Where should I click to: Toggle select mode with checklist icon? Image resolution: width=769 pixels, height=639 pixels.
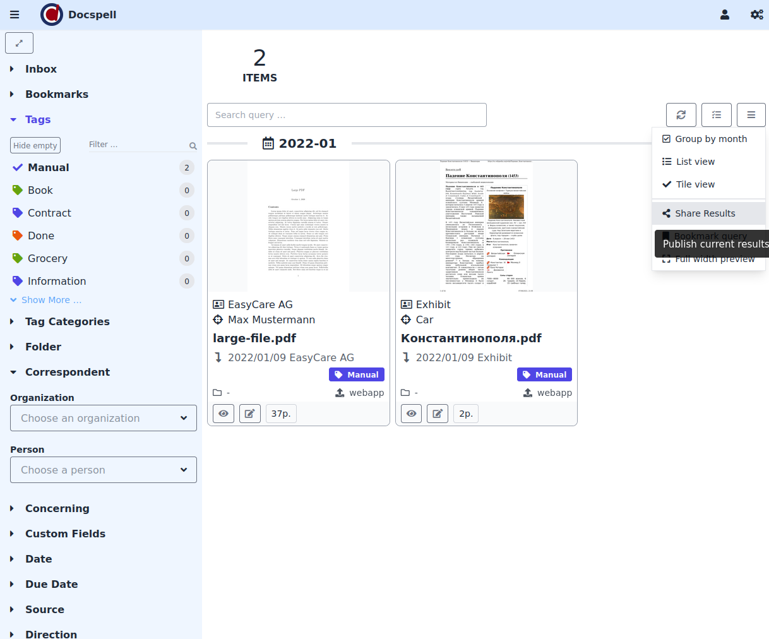716,115
